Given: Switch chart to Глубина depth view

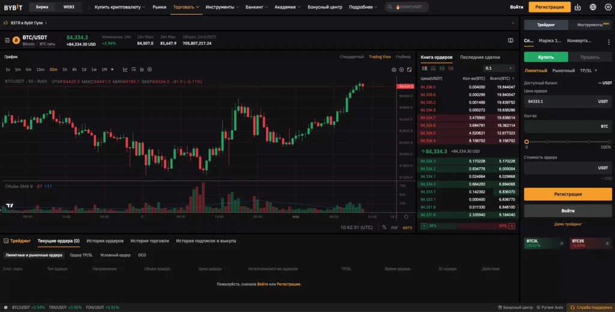Looking at the screenshot, I should (x=403, y=57).
